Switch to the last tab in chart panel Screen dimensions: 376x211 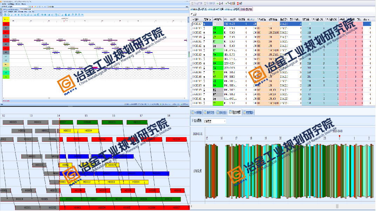pyautogui.click(x=248, y=112)
